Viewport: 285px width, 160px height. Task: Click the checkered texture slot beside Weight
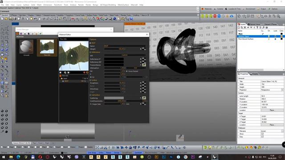click(144, 49)
